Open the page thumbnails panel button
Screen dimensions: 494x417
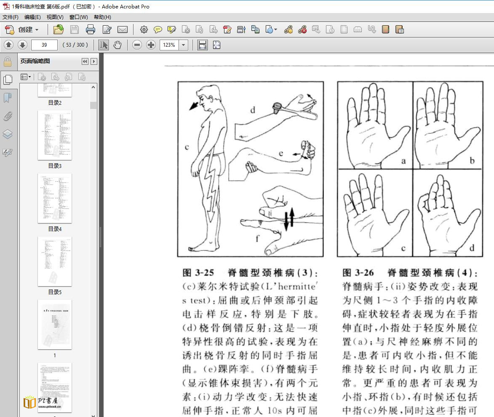8,79
